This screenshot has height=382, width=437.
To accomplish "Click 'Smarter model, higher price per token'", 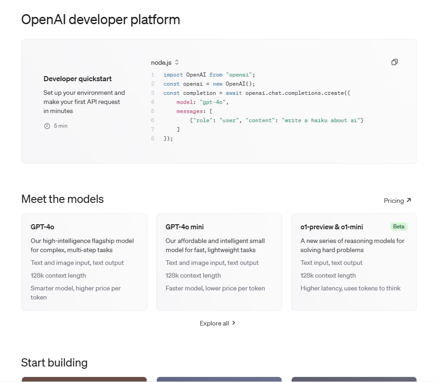I will tap(76, 293).
